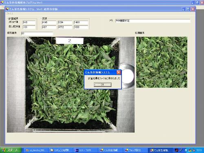Viewport: 204px width, 153px height.
Task: Close the outer analysis program window
Action: (x=202, y=2)
